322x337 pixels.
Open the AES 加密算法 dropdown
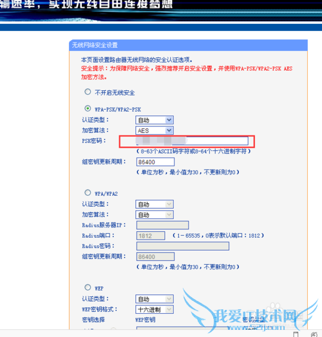point(155,130)
